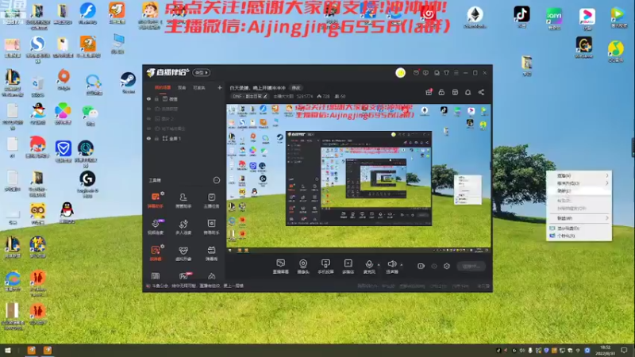Viewport: 635px width, 357px height.
Task: Toggle the lock of the topmost source row
Action: click(156, 98)
